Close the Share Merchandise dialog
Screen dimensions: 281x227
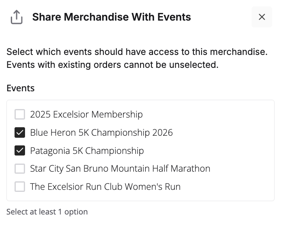(262, 17)
